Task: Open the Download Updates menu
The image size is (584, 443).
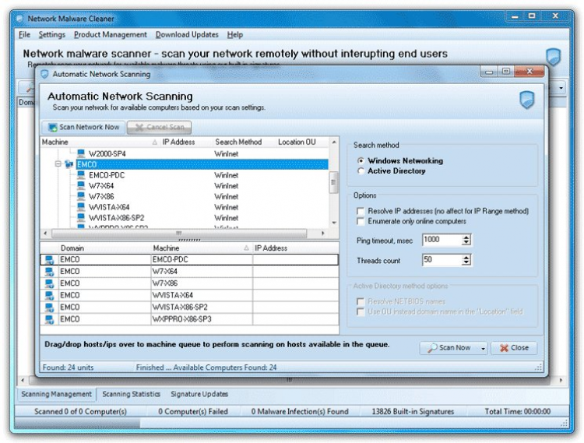Action: tap(187, 34)
